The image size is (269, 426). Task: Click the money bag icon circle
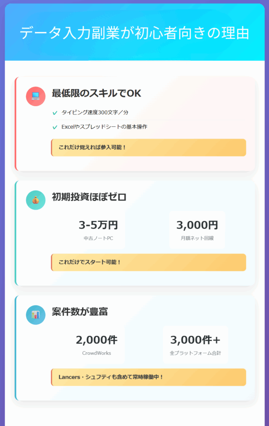(x=36, y=200)
